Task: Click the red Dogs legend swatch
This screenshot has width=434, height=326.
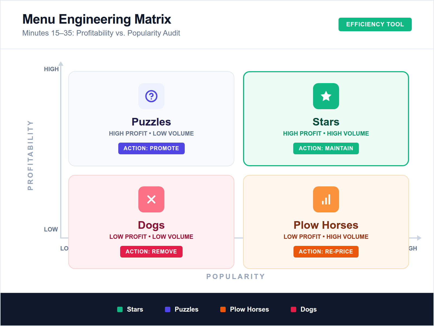Action: point(293,309)
